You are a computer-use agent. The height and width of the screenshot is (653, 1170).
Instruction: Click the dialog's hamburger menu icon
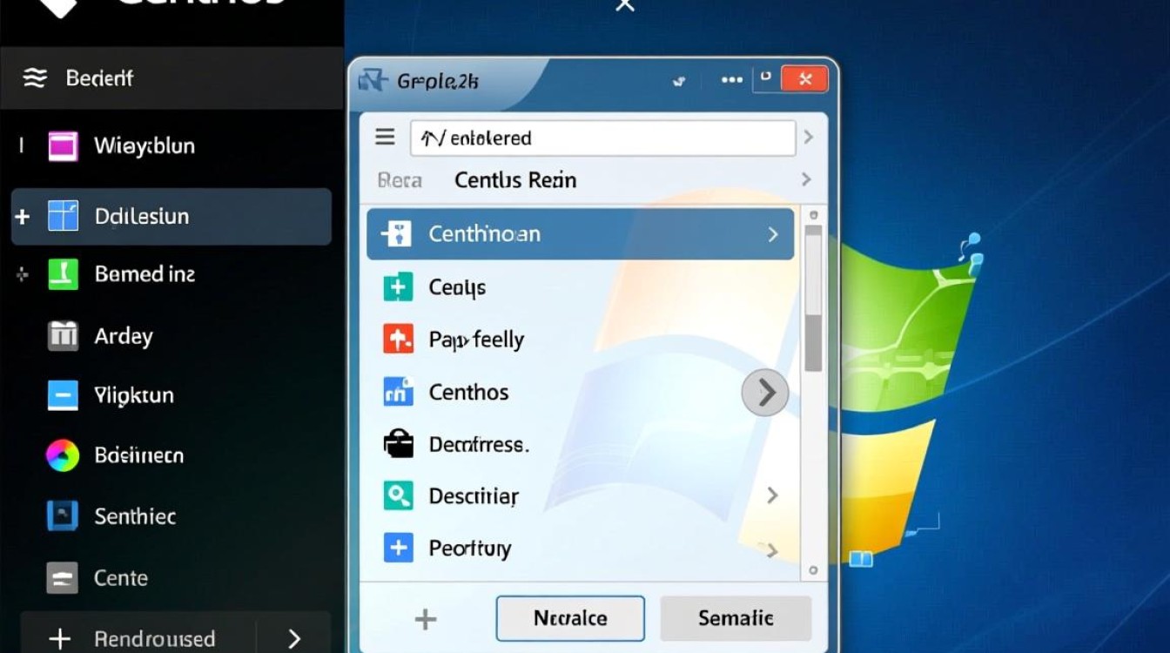point(385,138)
